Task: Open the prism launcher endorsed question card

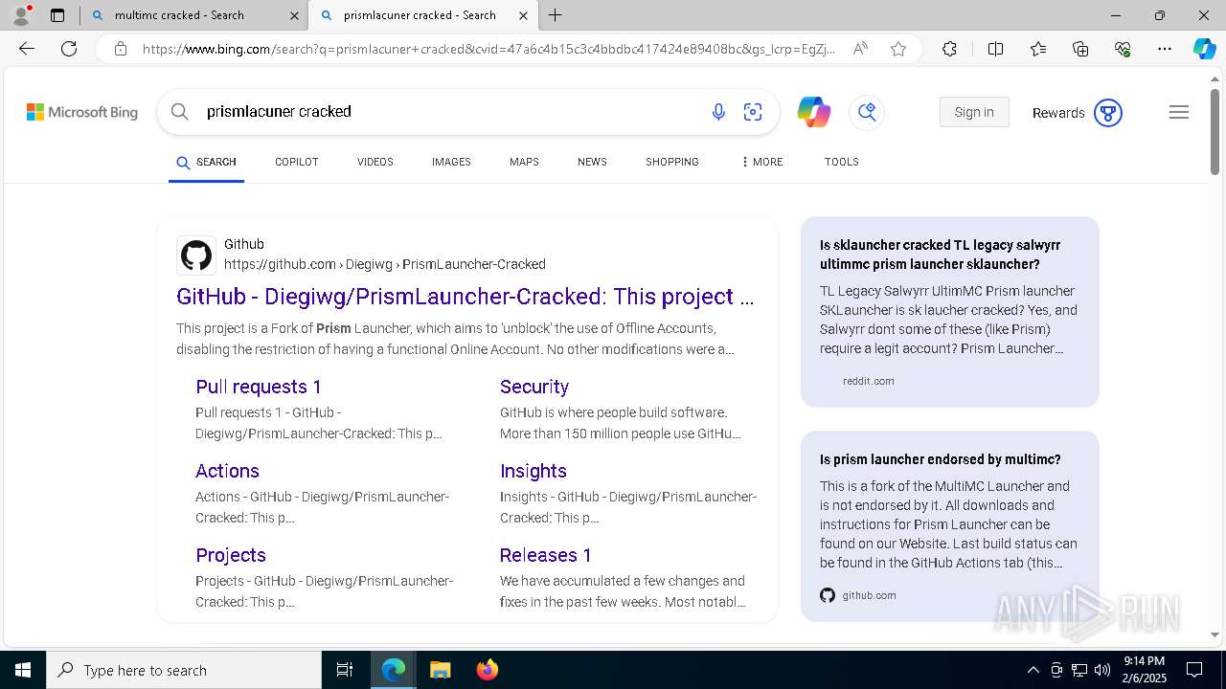Action: (950, 526)
